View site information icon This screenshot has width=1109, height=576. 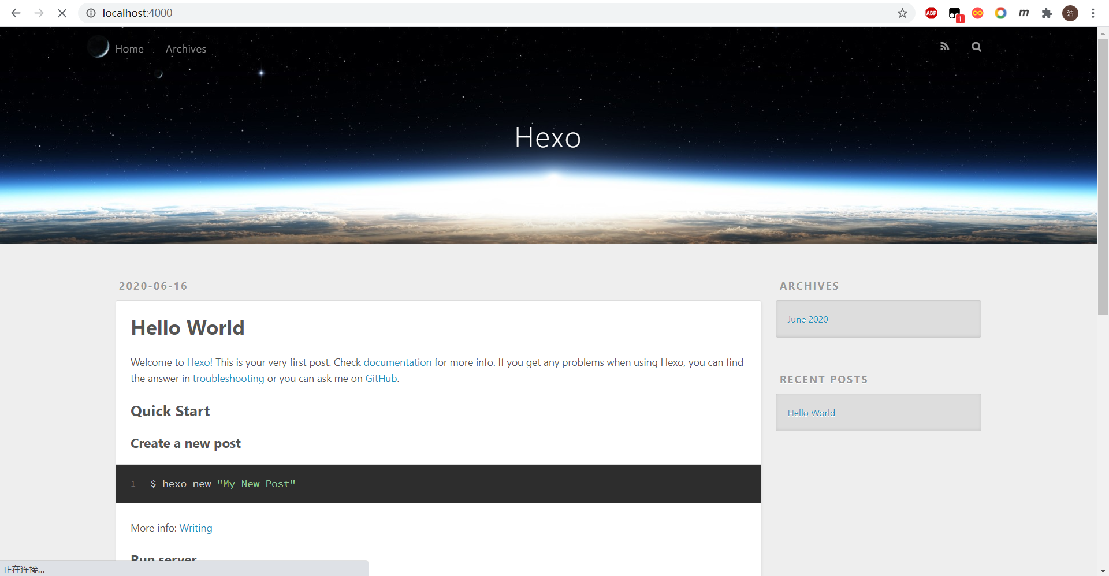[x=91, y=13]
